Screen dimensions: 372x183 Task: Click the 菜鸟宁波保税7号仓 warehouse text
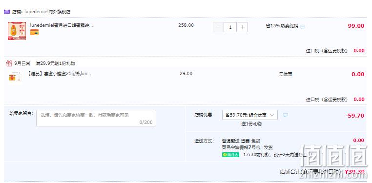coord(241,147)
